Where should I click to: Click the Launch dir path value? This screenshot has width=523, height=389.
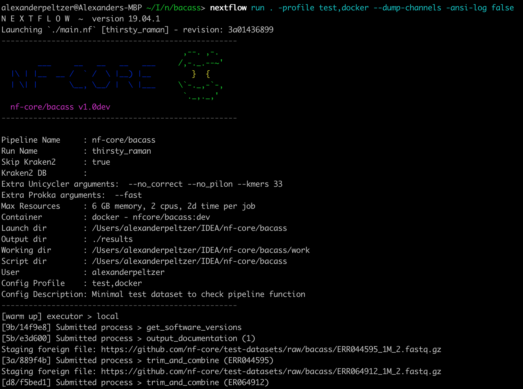[x=190, y=228]
